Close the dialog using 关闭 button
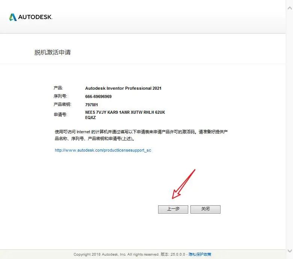The height and width of the screenshot is (259, 293). (205, 209)
